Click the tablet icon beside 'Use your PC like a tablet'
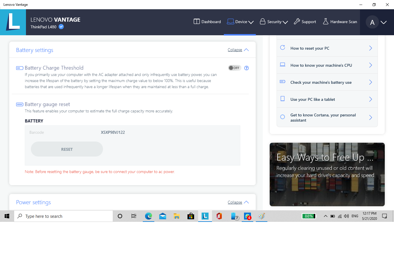The height and width of the screenshot is (262, 394). (x=283, y=99)
